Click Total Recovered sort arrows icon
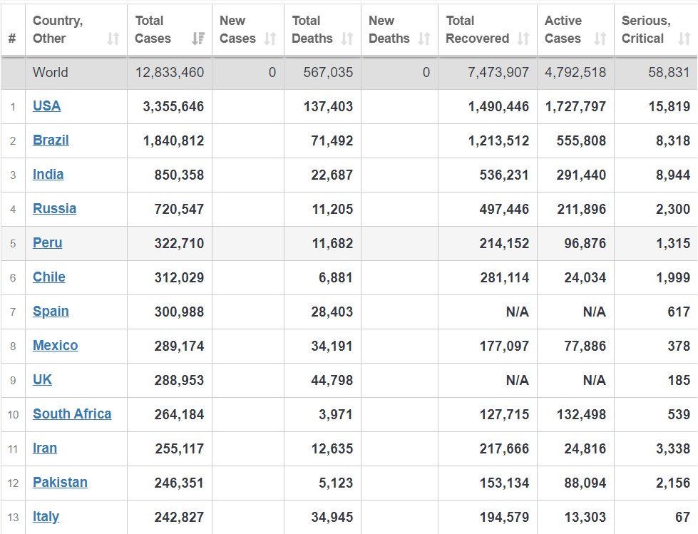This screenshot has width=698, height=534. [523, 38]
